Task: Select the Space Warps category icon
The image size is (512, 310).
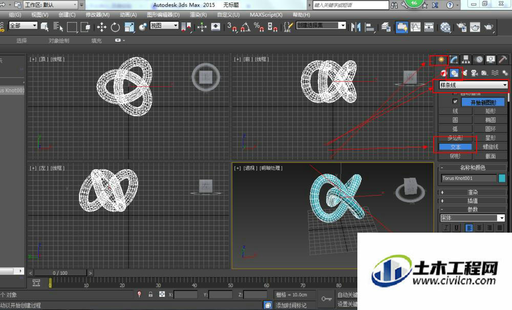Action: click(495, 73)
